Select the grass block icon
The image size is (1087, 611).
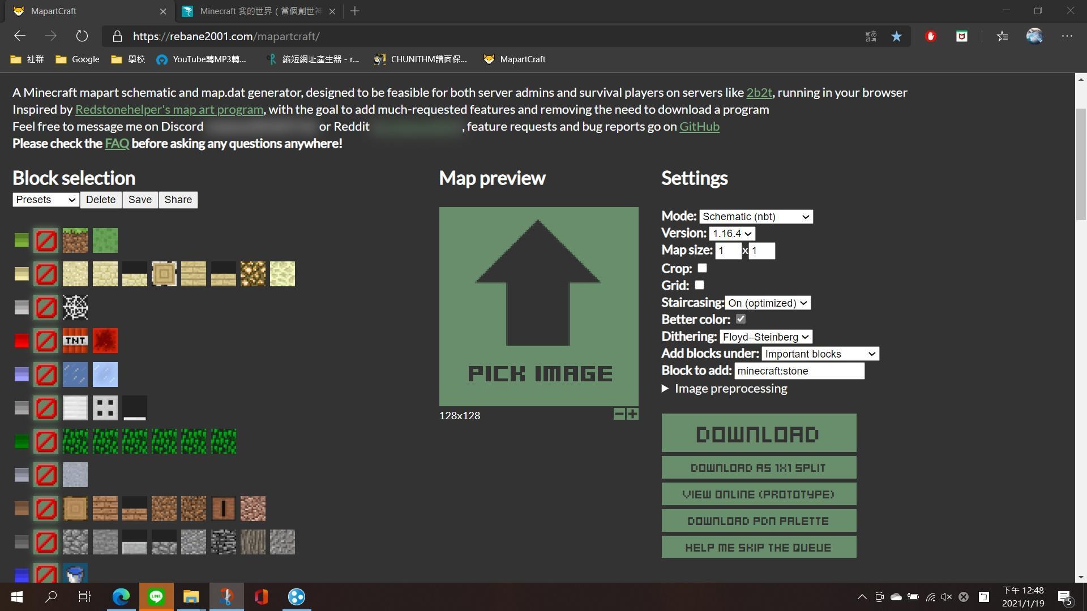75,240
